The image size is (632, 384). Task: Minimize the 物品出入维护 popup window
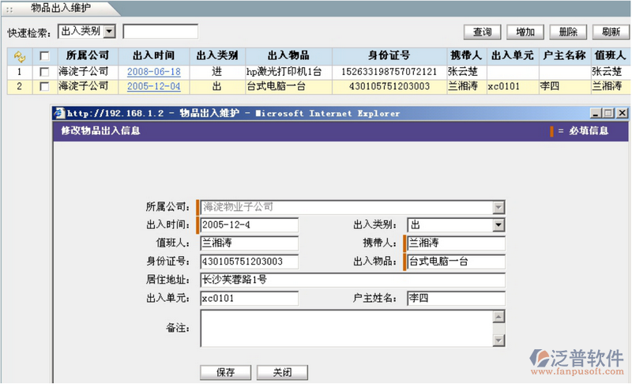[596, 113]
